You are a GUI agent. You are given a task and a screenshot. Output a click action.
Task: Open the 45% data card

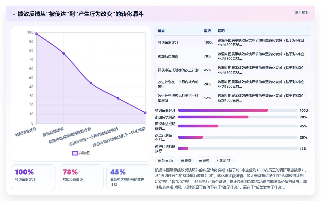[x=129, y=177]
